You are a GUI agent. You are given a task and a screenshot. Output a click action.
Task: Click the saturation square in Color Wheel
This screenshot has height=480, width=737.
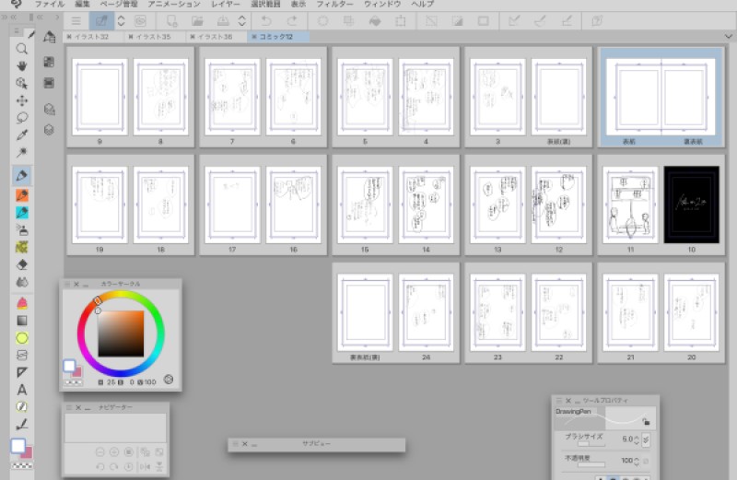point(121,334)
